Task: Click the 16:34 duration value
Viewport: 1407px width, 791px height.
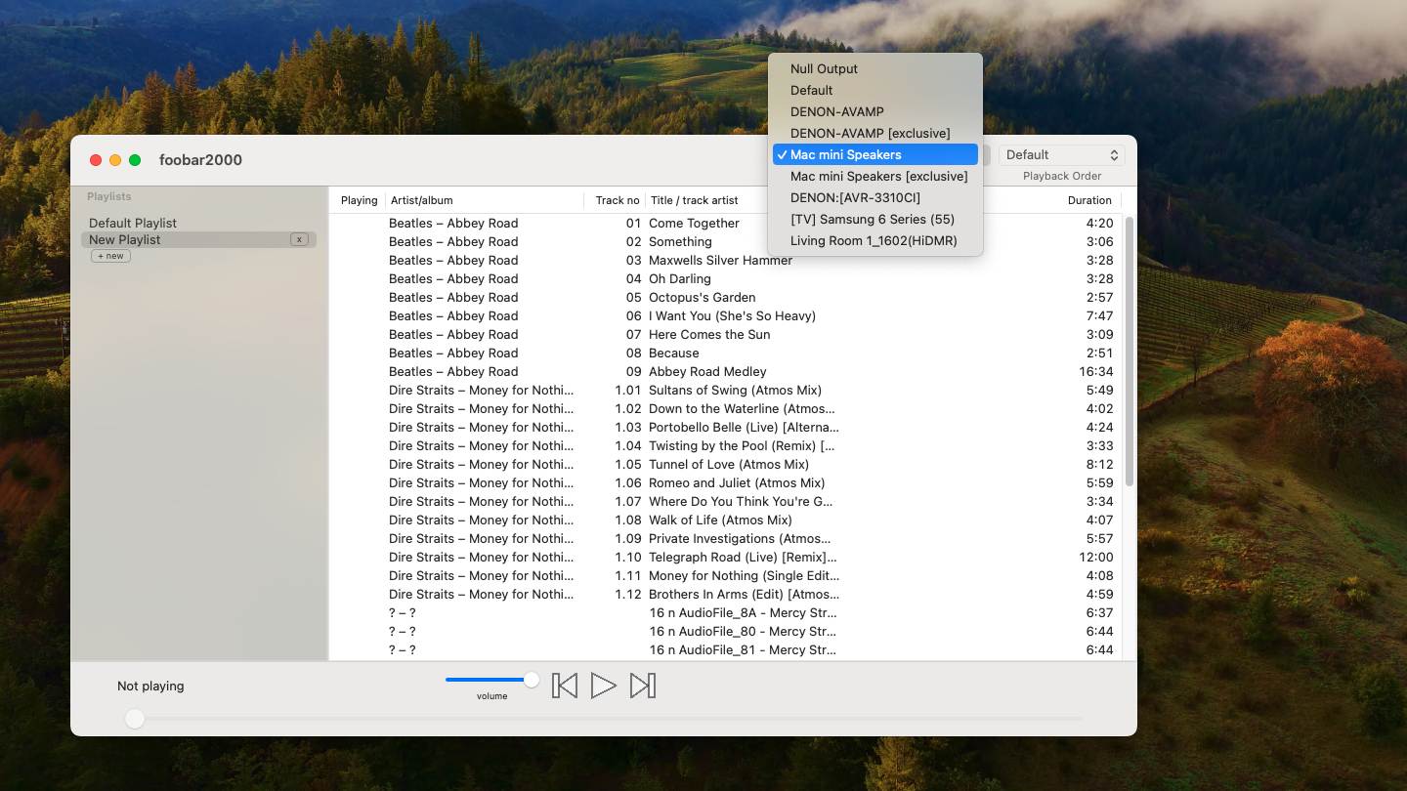Action: coord(1095,371)
